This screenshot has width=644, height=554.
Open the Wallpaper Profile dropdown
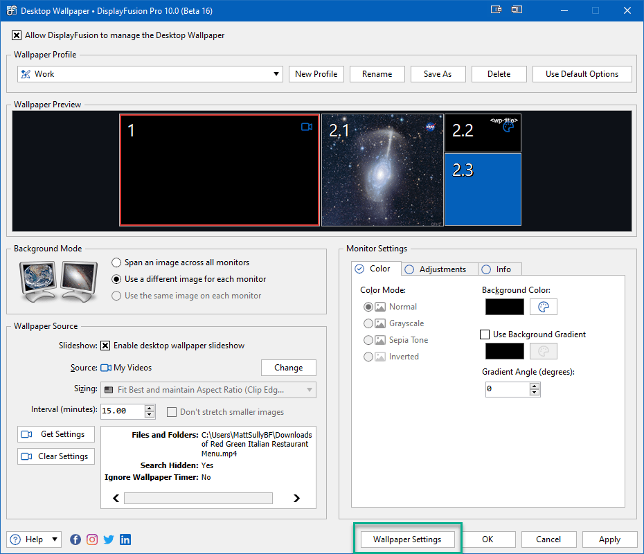point(276,73)
